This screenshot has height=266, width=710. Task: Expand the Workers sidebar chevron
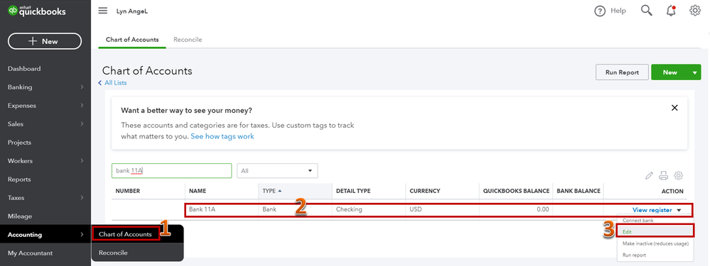pyautogui.click(x=82, y=161)
